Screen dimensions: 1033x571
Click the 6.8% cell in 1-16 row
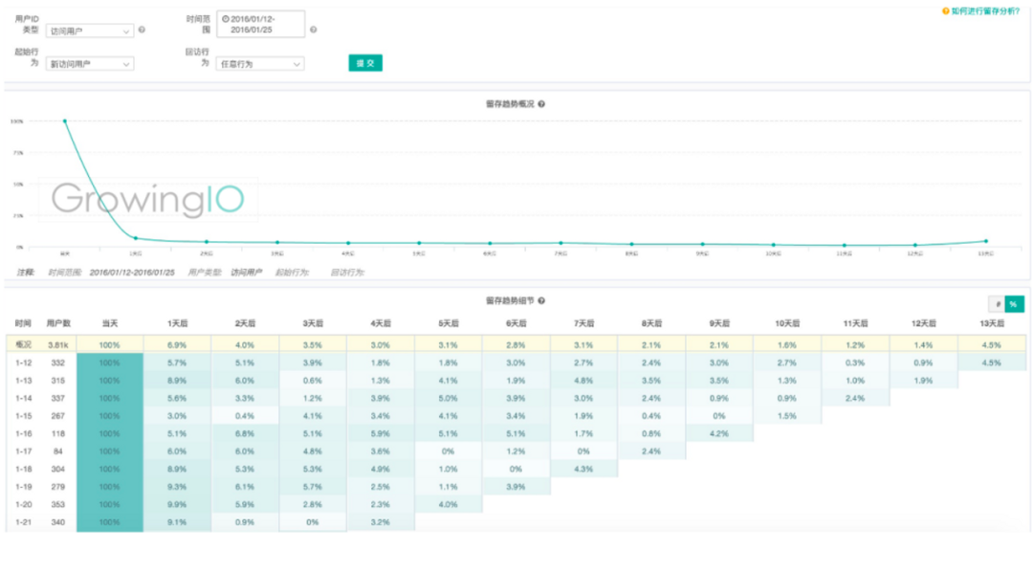coord(245,434)
